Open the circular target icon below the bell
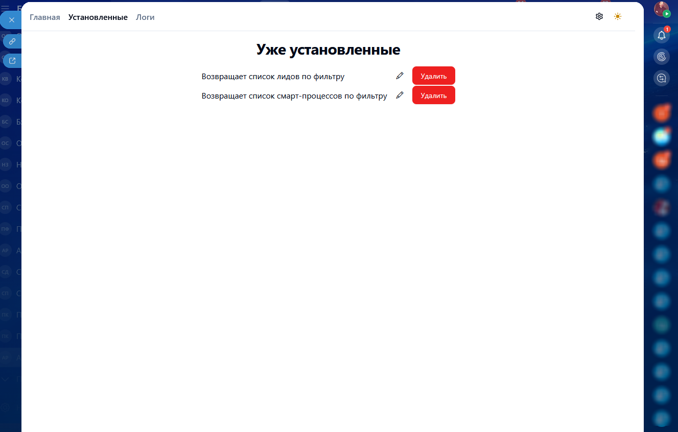The image size is (678, 432). [x=662, y=57]
